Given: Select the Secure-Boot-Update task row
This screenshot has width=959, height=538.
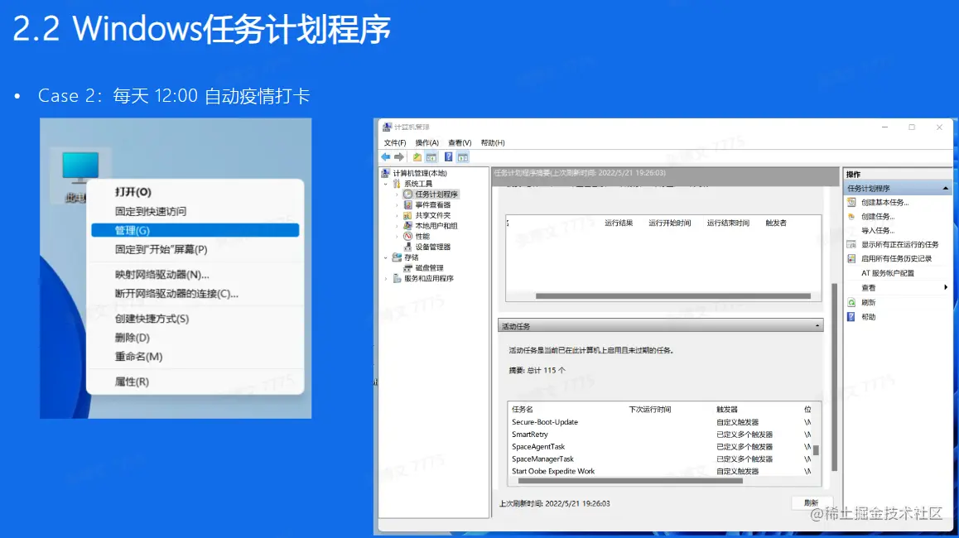Looking at the screenshot, I should pyautogui.click(x=547, y=422).
